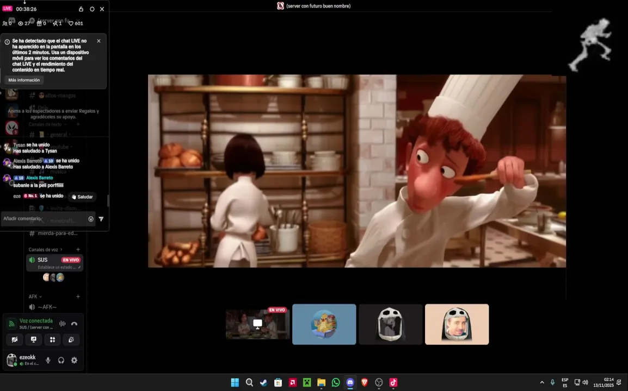Open LIVE overlay settings gear
The image size is (628, 391).
pyautogui.click(x=92, y=9)
